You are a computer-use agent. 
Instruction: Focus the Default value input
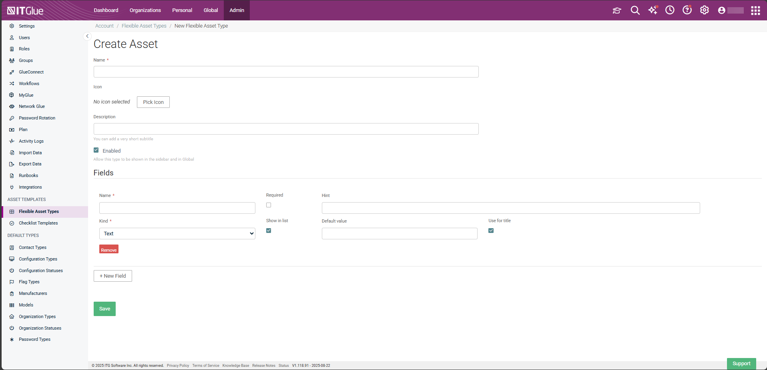click(400, 233)
